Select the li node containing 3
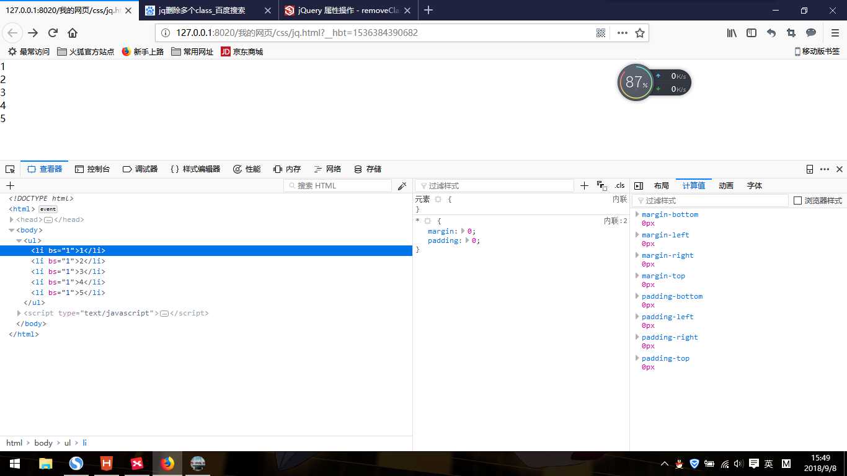Viewport: 847px width, 476px height. tap(206, 271)
